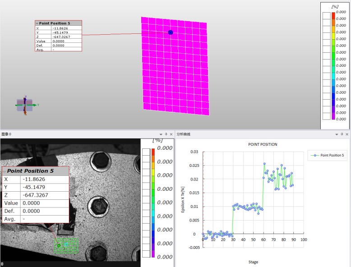Click the cyan marker inside the green grid
The image size is (351, 267).
pos(66,244)
